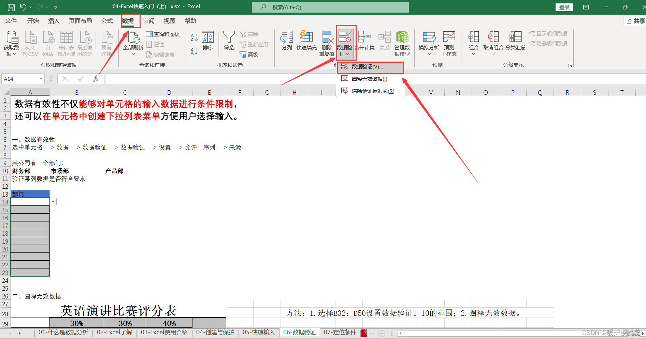Image resolution: width=646 pixels, height=339 pixels.
Task: Expand the Name Box dropdown arrow
Action: pyautogui.click(x=41, y=79)
